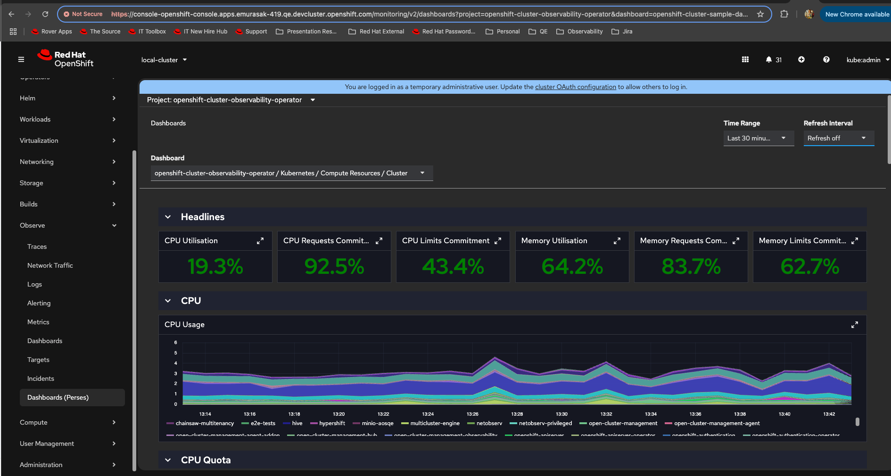Collapse the Headlines section
Image resolution: width=891 pixels, height=476 pixels.
click(x=168, y=217)
